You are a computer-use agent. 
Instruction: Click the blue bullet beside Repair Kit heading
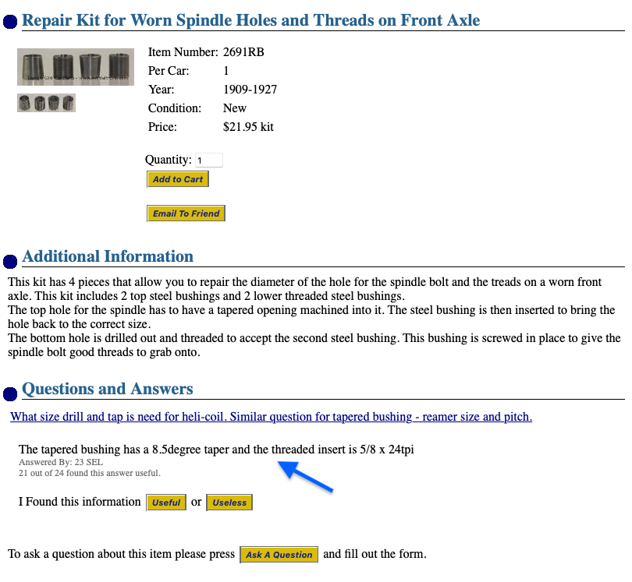[11, 23]
